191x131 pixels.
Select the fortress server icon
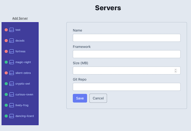(x=11, y=51)
